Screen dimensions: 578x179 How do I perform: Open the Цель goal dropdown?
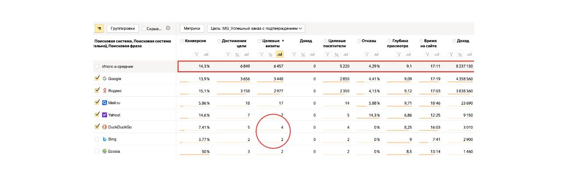click(x=256, y=28)
